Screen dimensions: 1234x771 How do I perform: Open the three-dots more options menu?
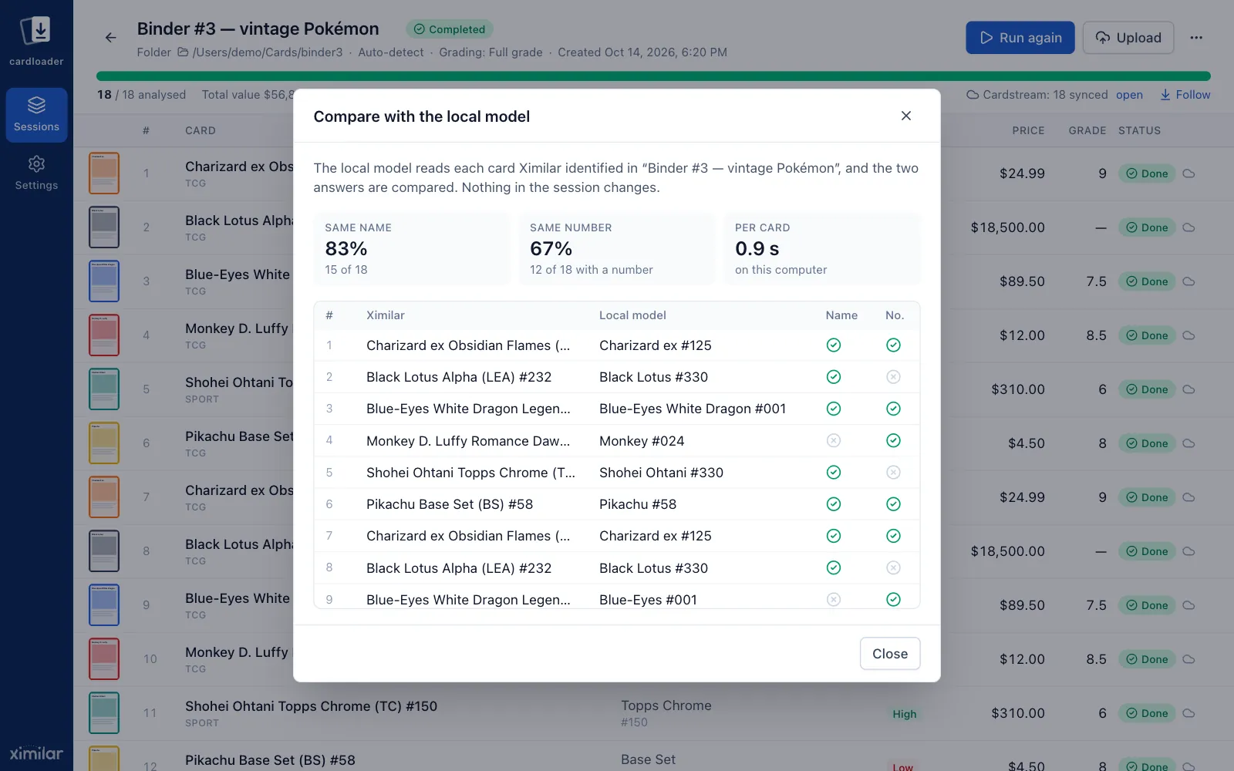1196,38
